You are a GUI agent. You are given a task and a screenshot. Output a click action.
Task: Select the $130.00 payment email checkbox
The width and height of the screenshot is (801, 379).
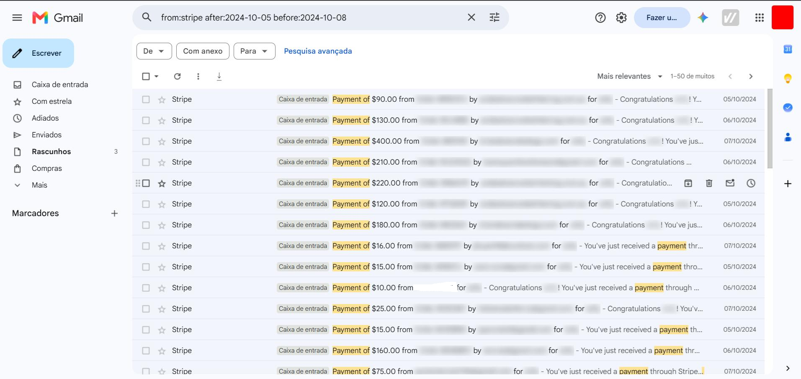click(146, 120)
